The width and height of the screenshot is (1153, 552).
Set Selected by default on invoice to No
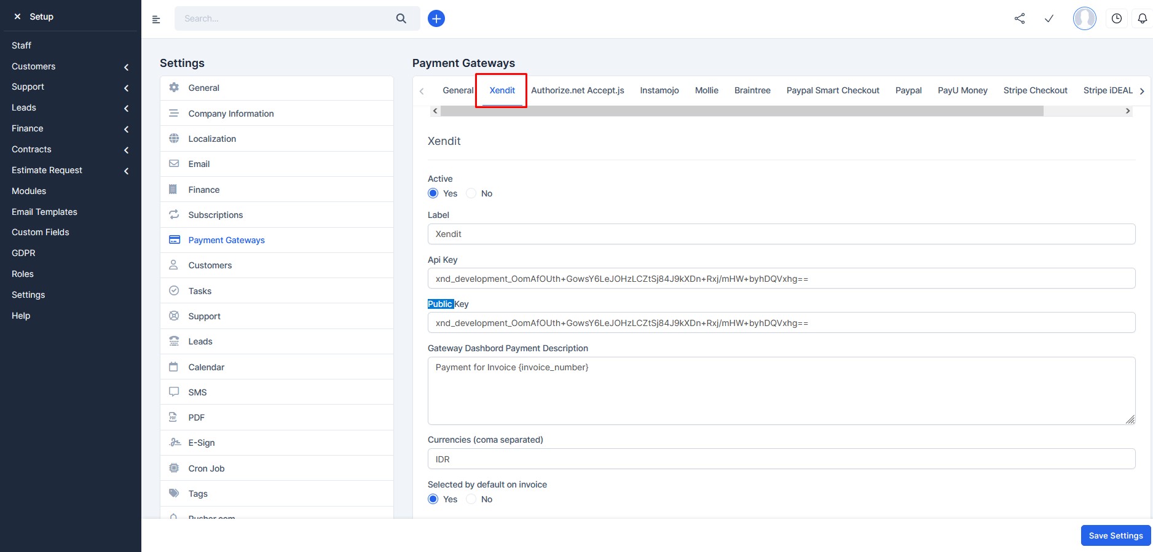coord(471,499)
